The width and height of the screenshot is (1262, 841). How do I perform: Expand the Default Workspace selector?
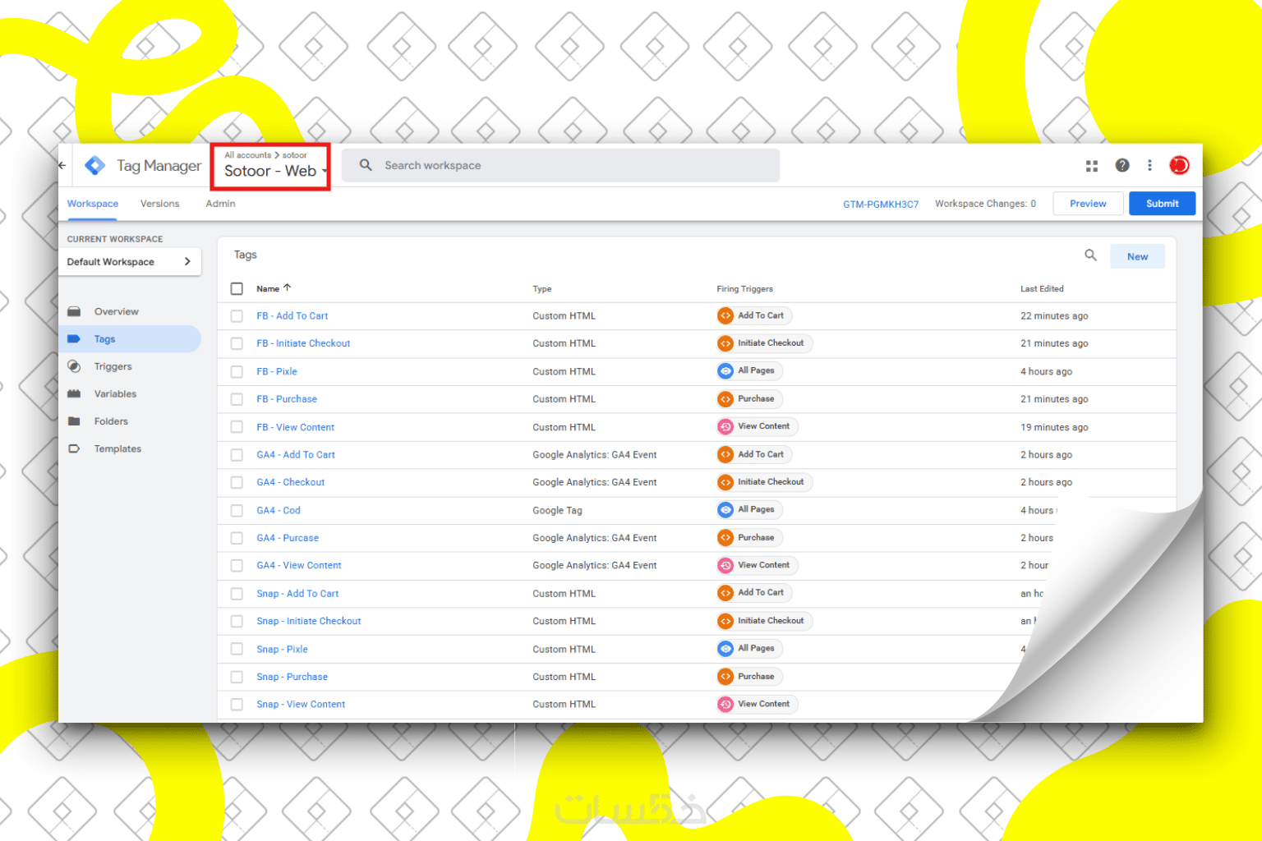tap(130, 262)
